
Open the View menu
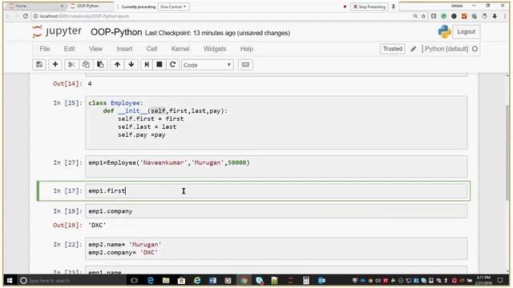coord(96,49)
